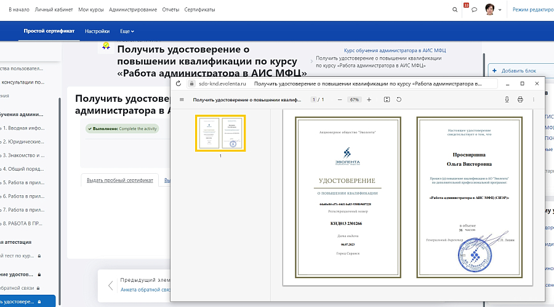Click the Эволента logo in PDF certificate

click(347, 156)
